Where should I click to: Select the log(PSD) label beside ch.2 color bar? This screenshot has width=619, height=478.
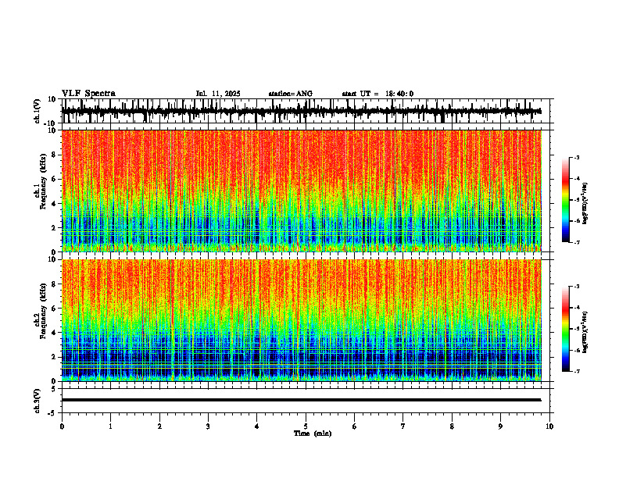585,332
